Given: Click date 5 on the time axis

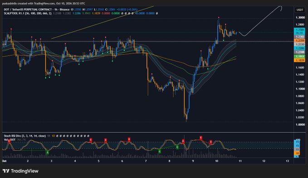Looking at the screenshot, I should point(98,161).
